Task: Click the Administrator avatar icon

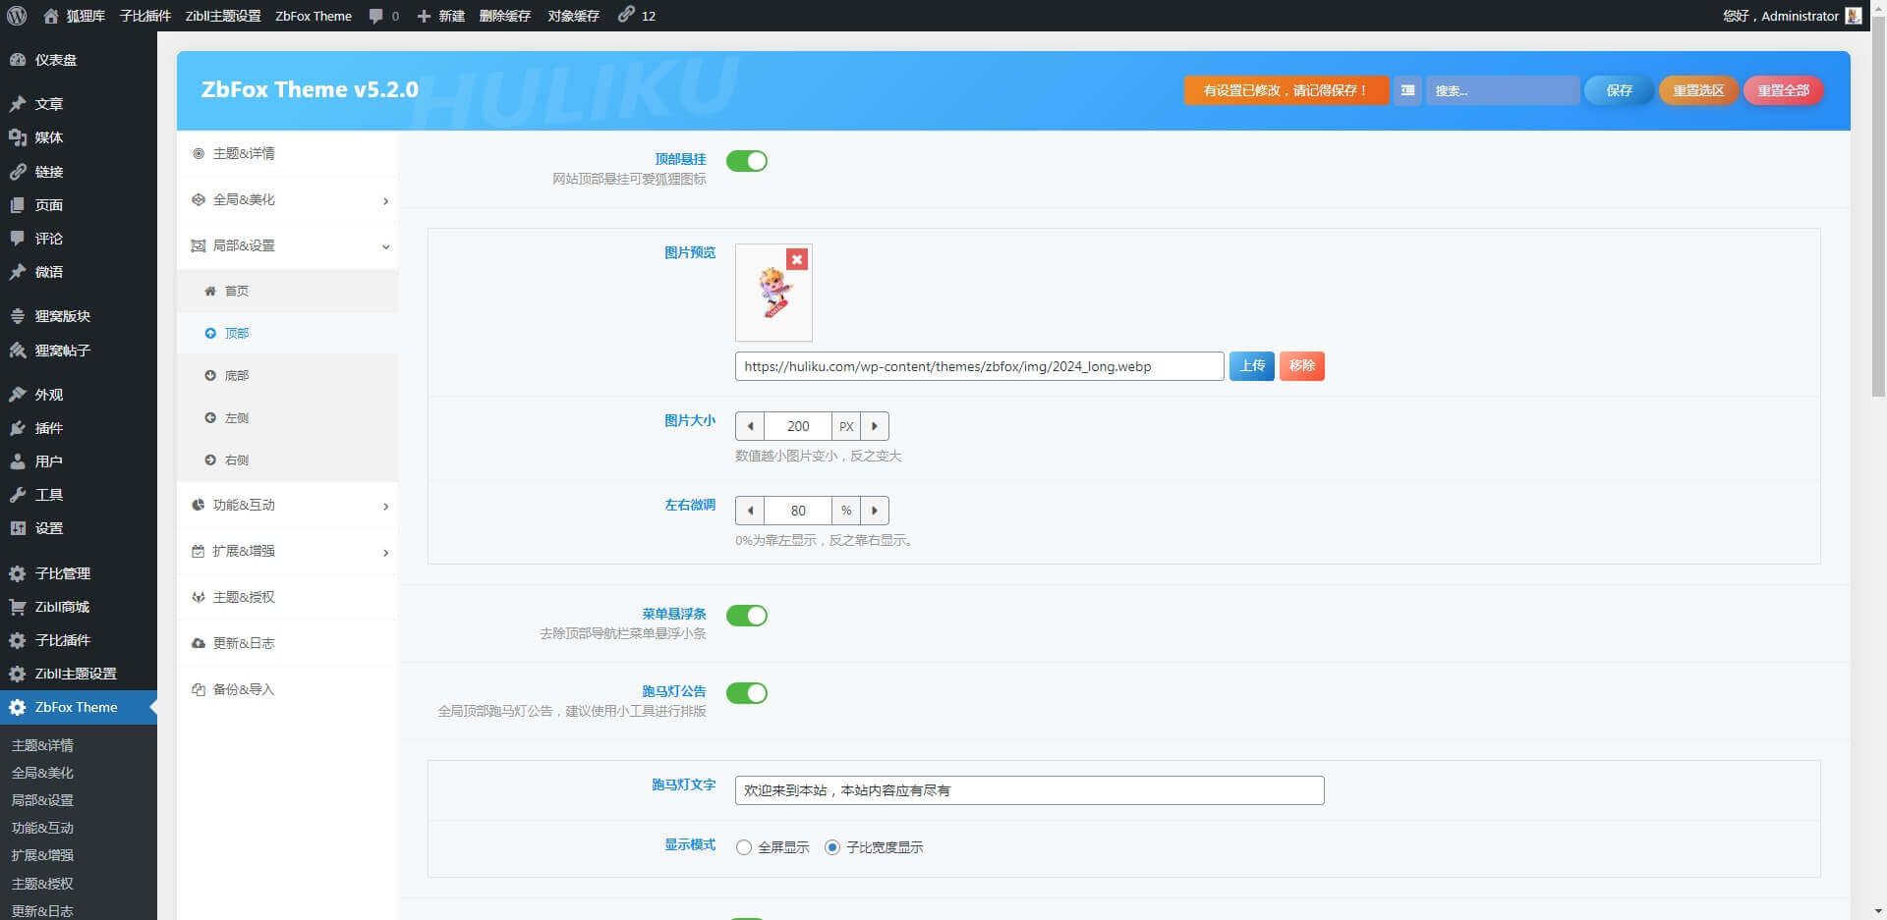Action: [x=1854, y=16]
